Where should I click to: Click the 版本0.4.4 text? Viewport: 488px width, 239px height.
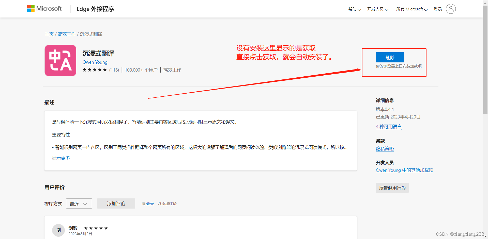(x=385, y=109)
